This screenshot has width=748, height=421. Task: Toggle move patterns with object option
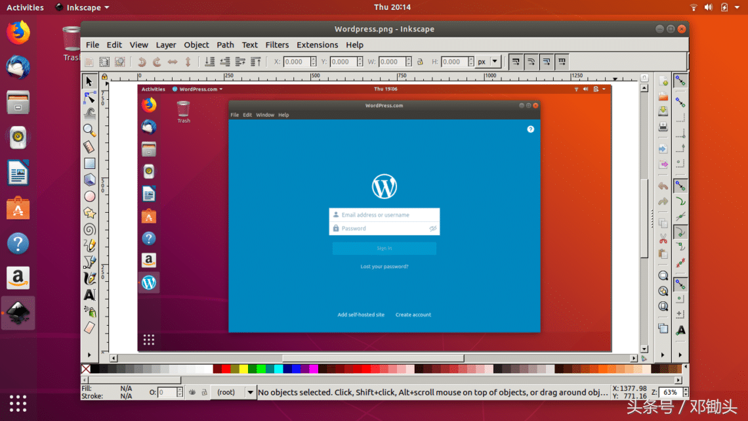tap(562, 62)
